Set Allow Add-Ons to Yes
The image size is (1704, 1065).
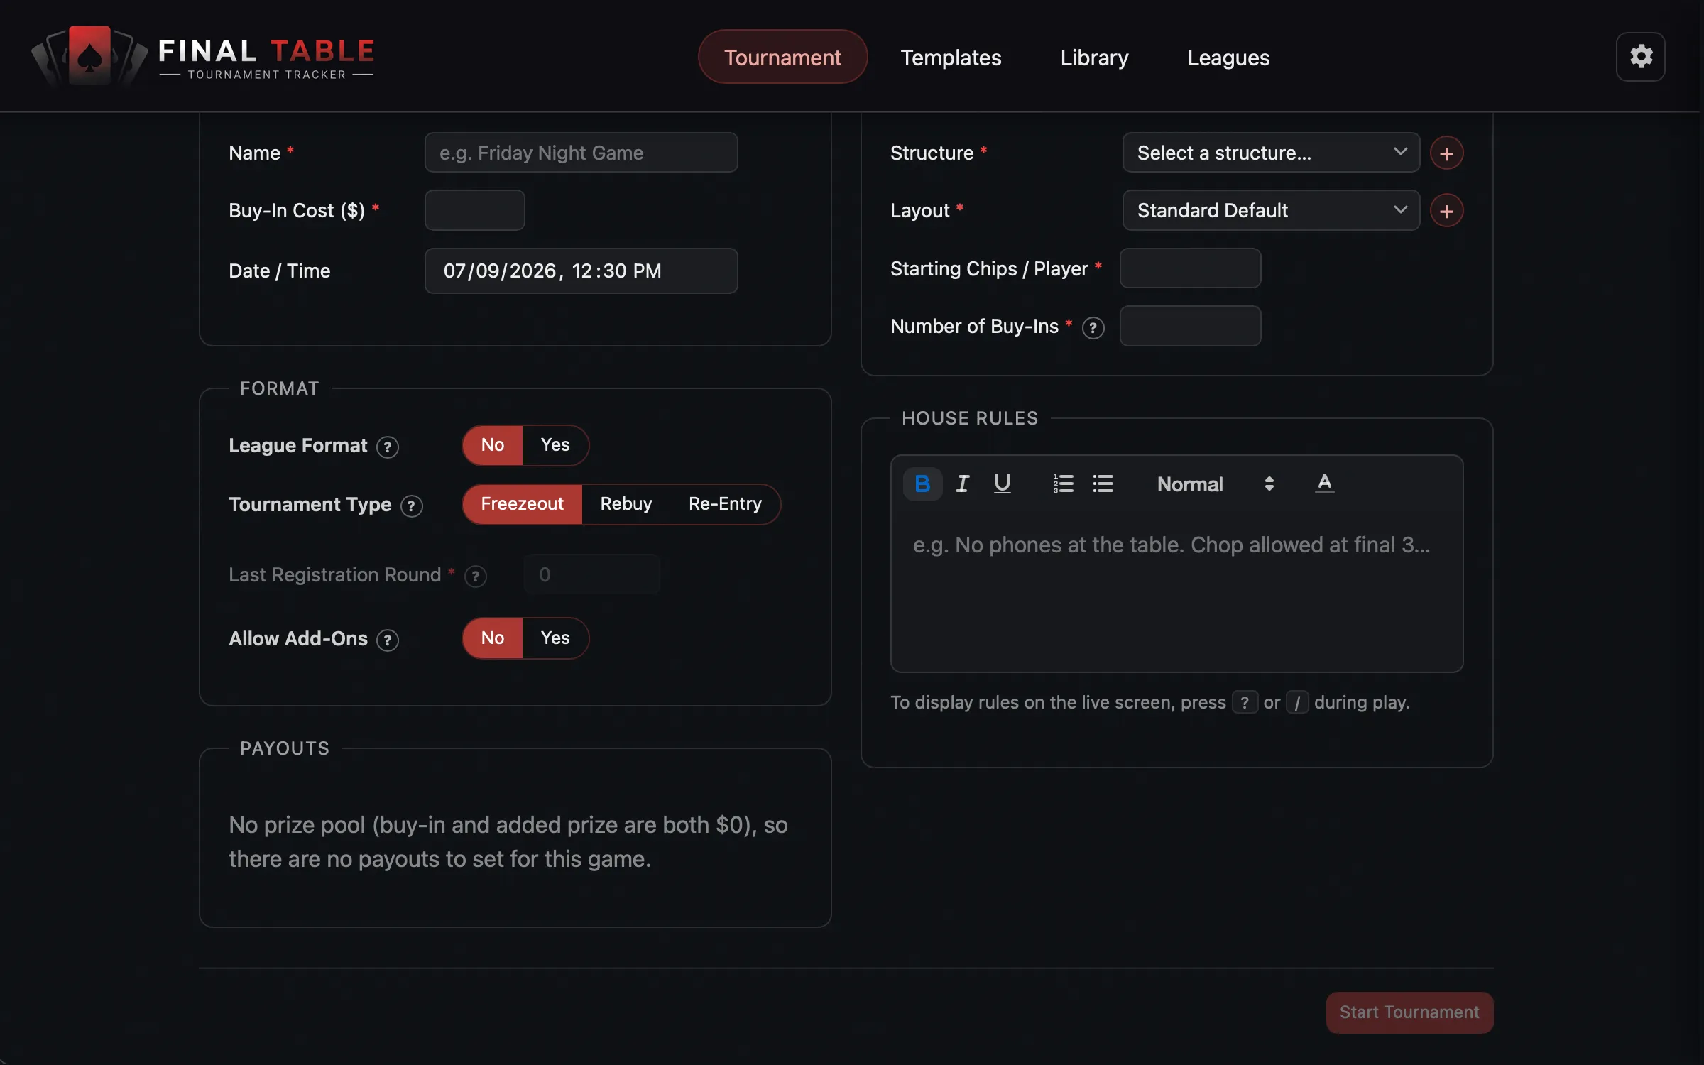click(555, 638)
